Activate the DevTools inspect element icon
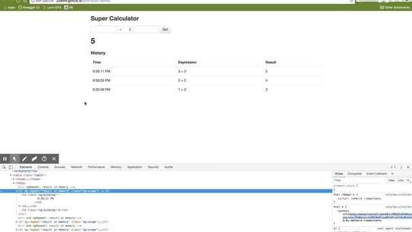 point(5,167)
